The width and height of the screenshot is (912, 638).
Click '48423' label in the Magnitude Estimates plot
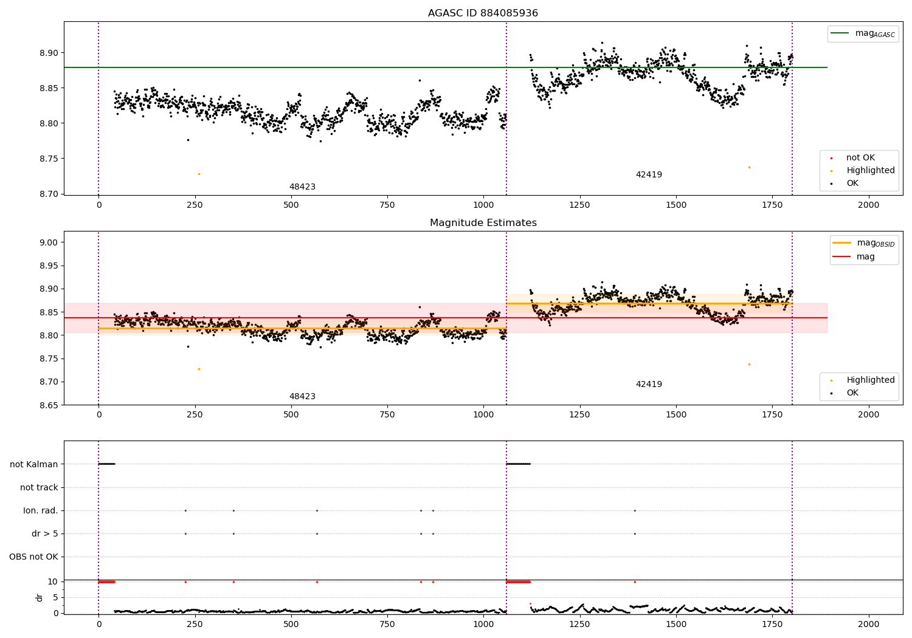tap(302, 397)
